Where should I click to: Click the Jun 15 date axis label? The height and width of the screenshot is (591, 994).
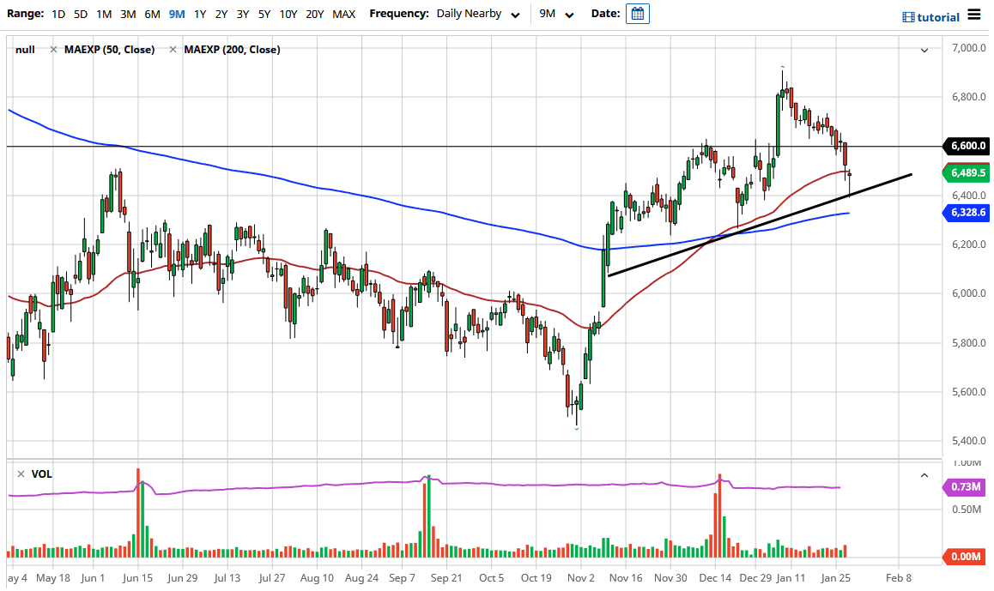coord(137,577)
